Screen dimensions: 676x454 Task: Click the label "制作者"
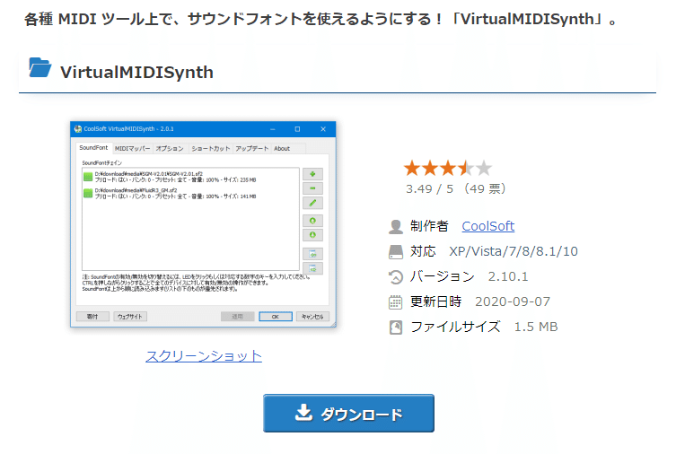429,226
